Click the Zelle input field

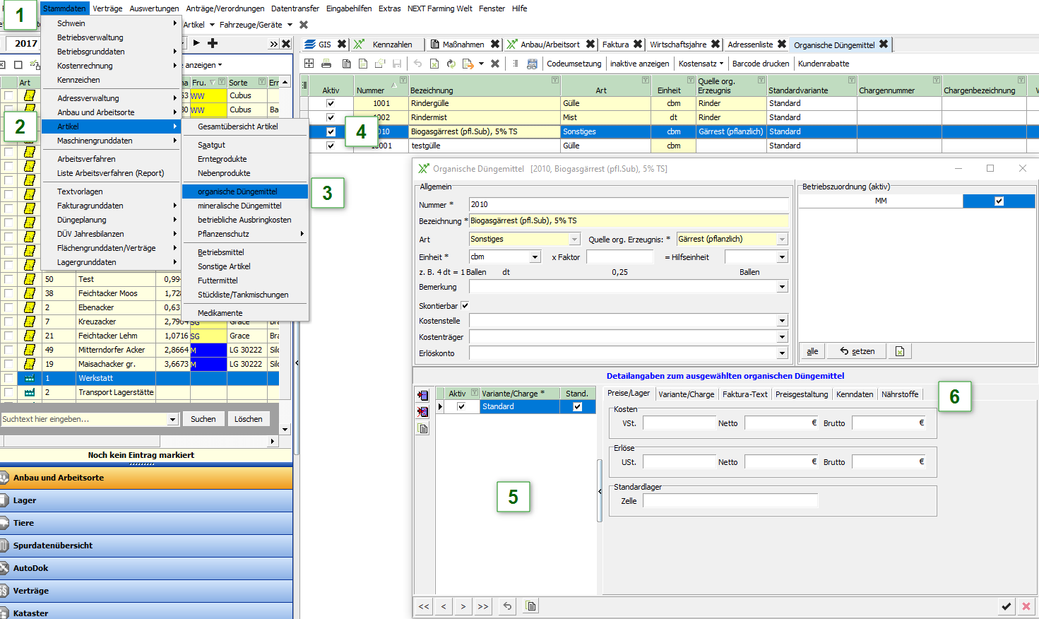coord(730,501)
